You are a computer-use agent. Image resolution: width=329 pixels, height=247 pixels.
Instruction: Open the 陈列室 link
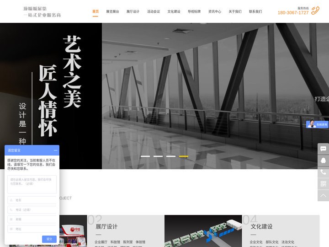(x=128, y=242)
